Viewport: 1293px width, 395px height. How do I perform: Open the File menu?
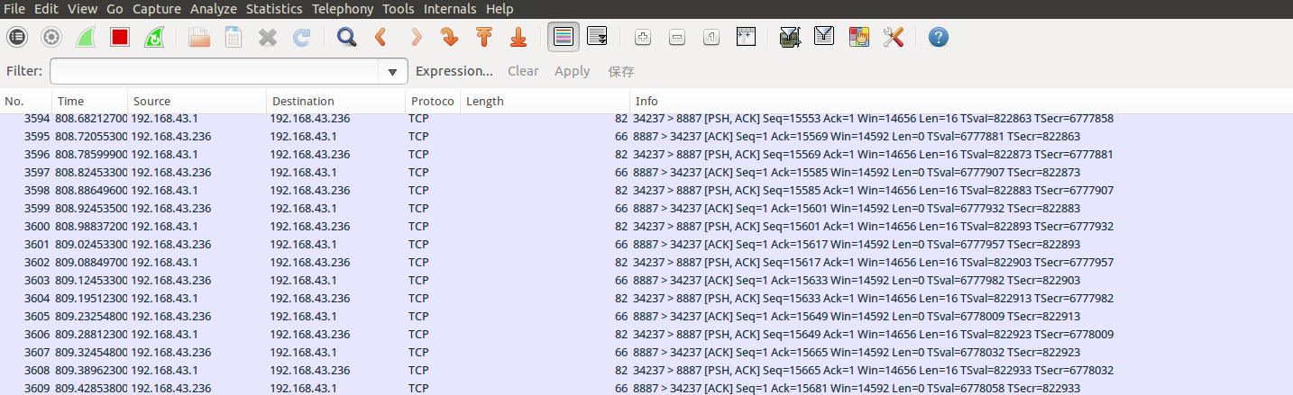(x=14, y=9)
